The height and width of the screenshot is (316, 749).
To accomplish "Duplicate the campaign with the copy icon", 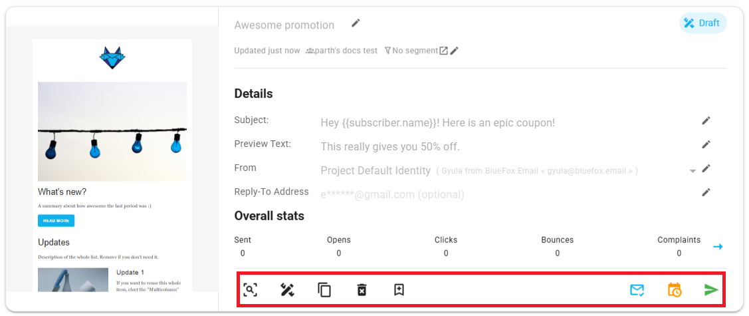I will click(324, 290).
